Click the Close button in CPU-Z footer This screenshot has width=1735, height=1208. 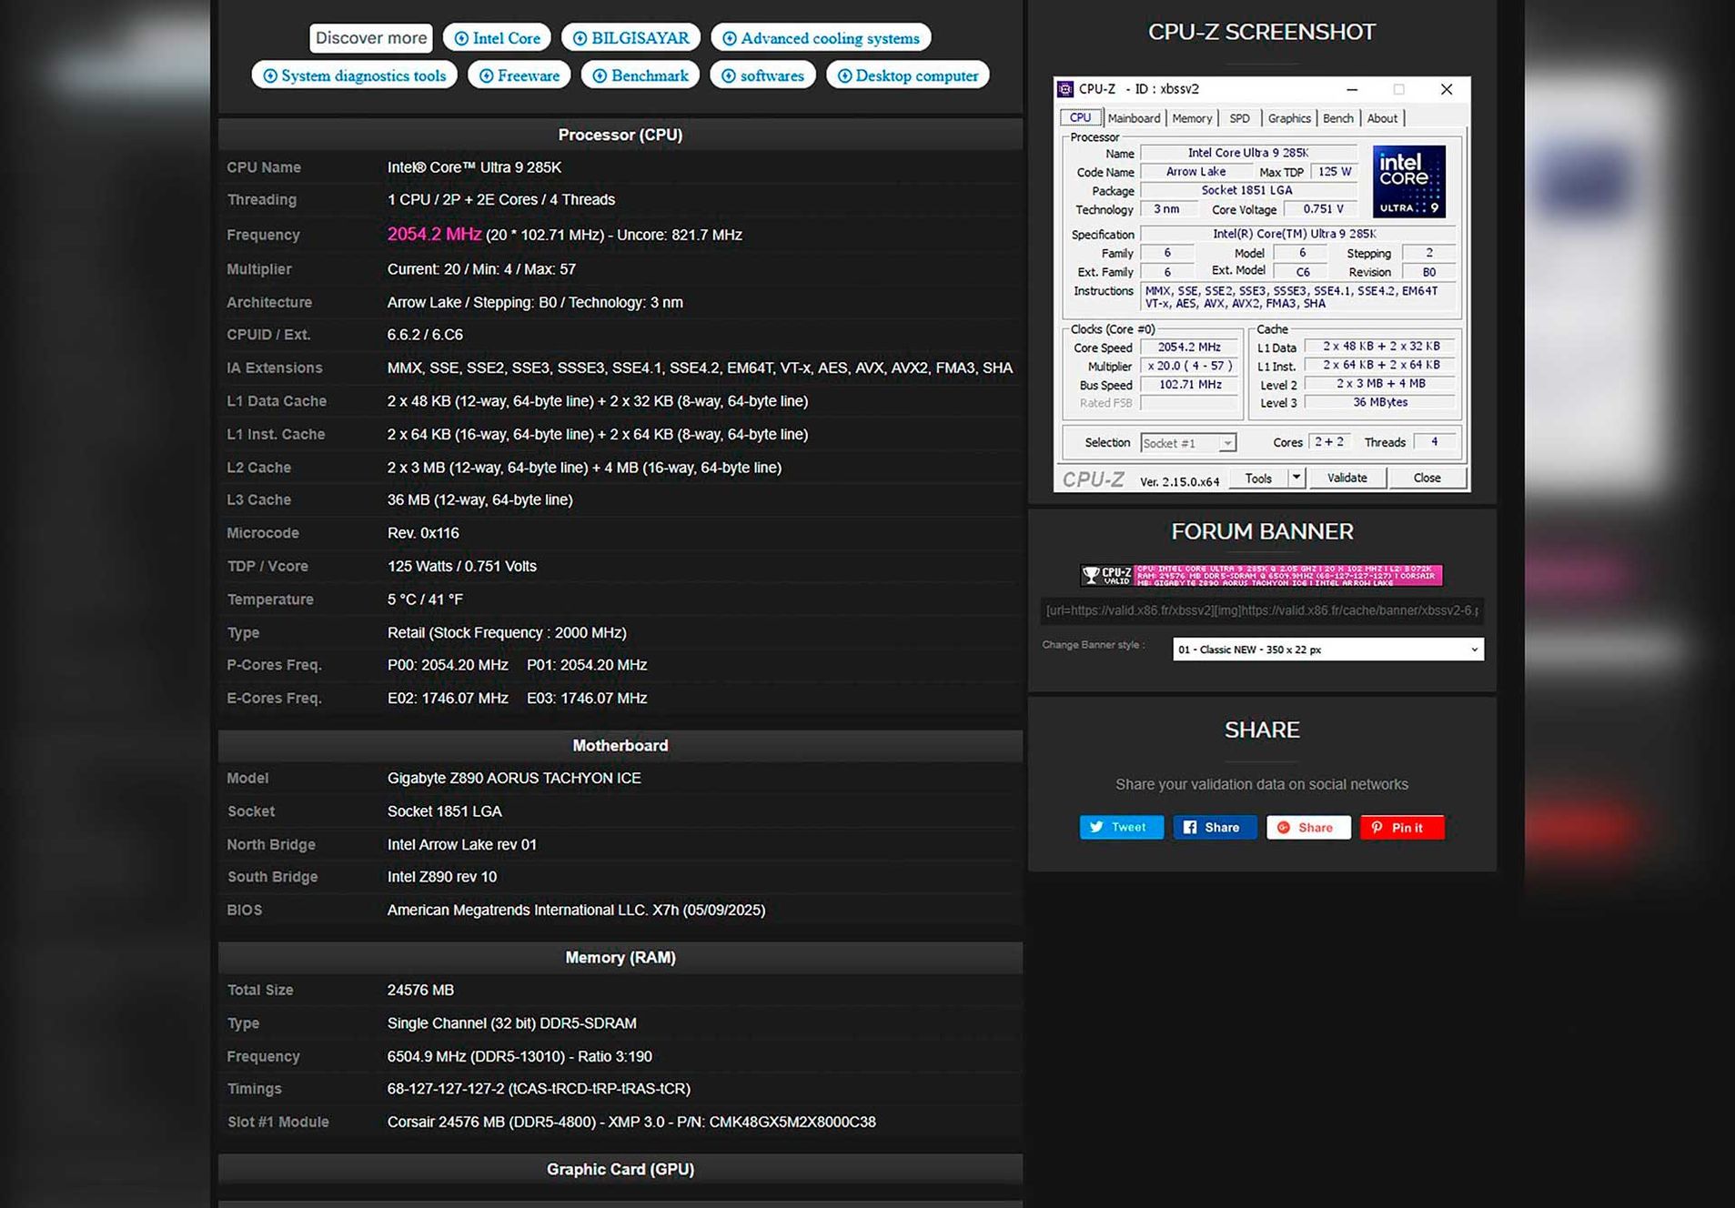(1426, 478)
